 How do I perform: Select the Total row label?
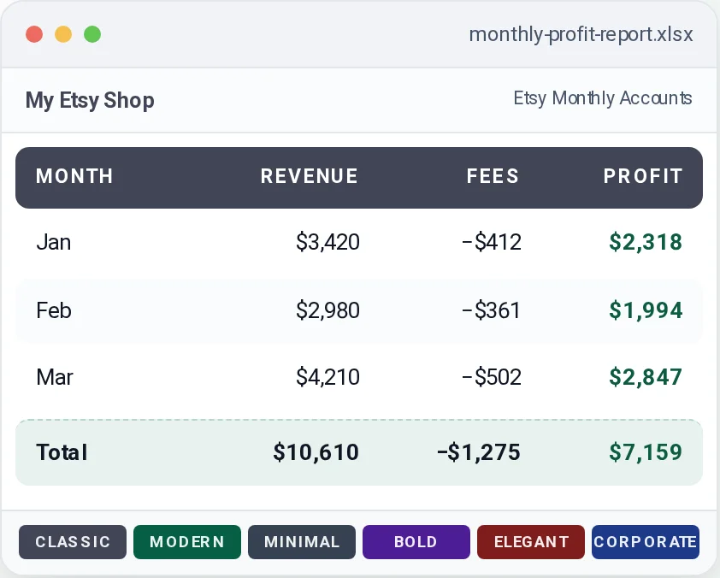coord(62,452)
